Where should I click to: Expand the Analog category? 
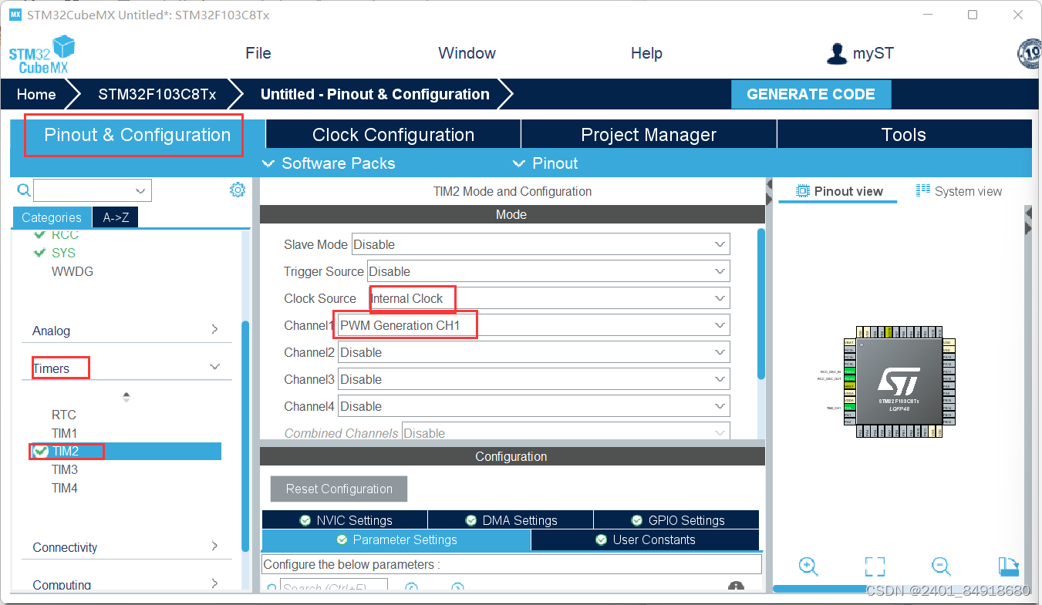[126, 331]
